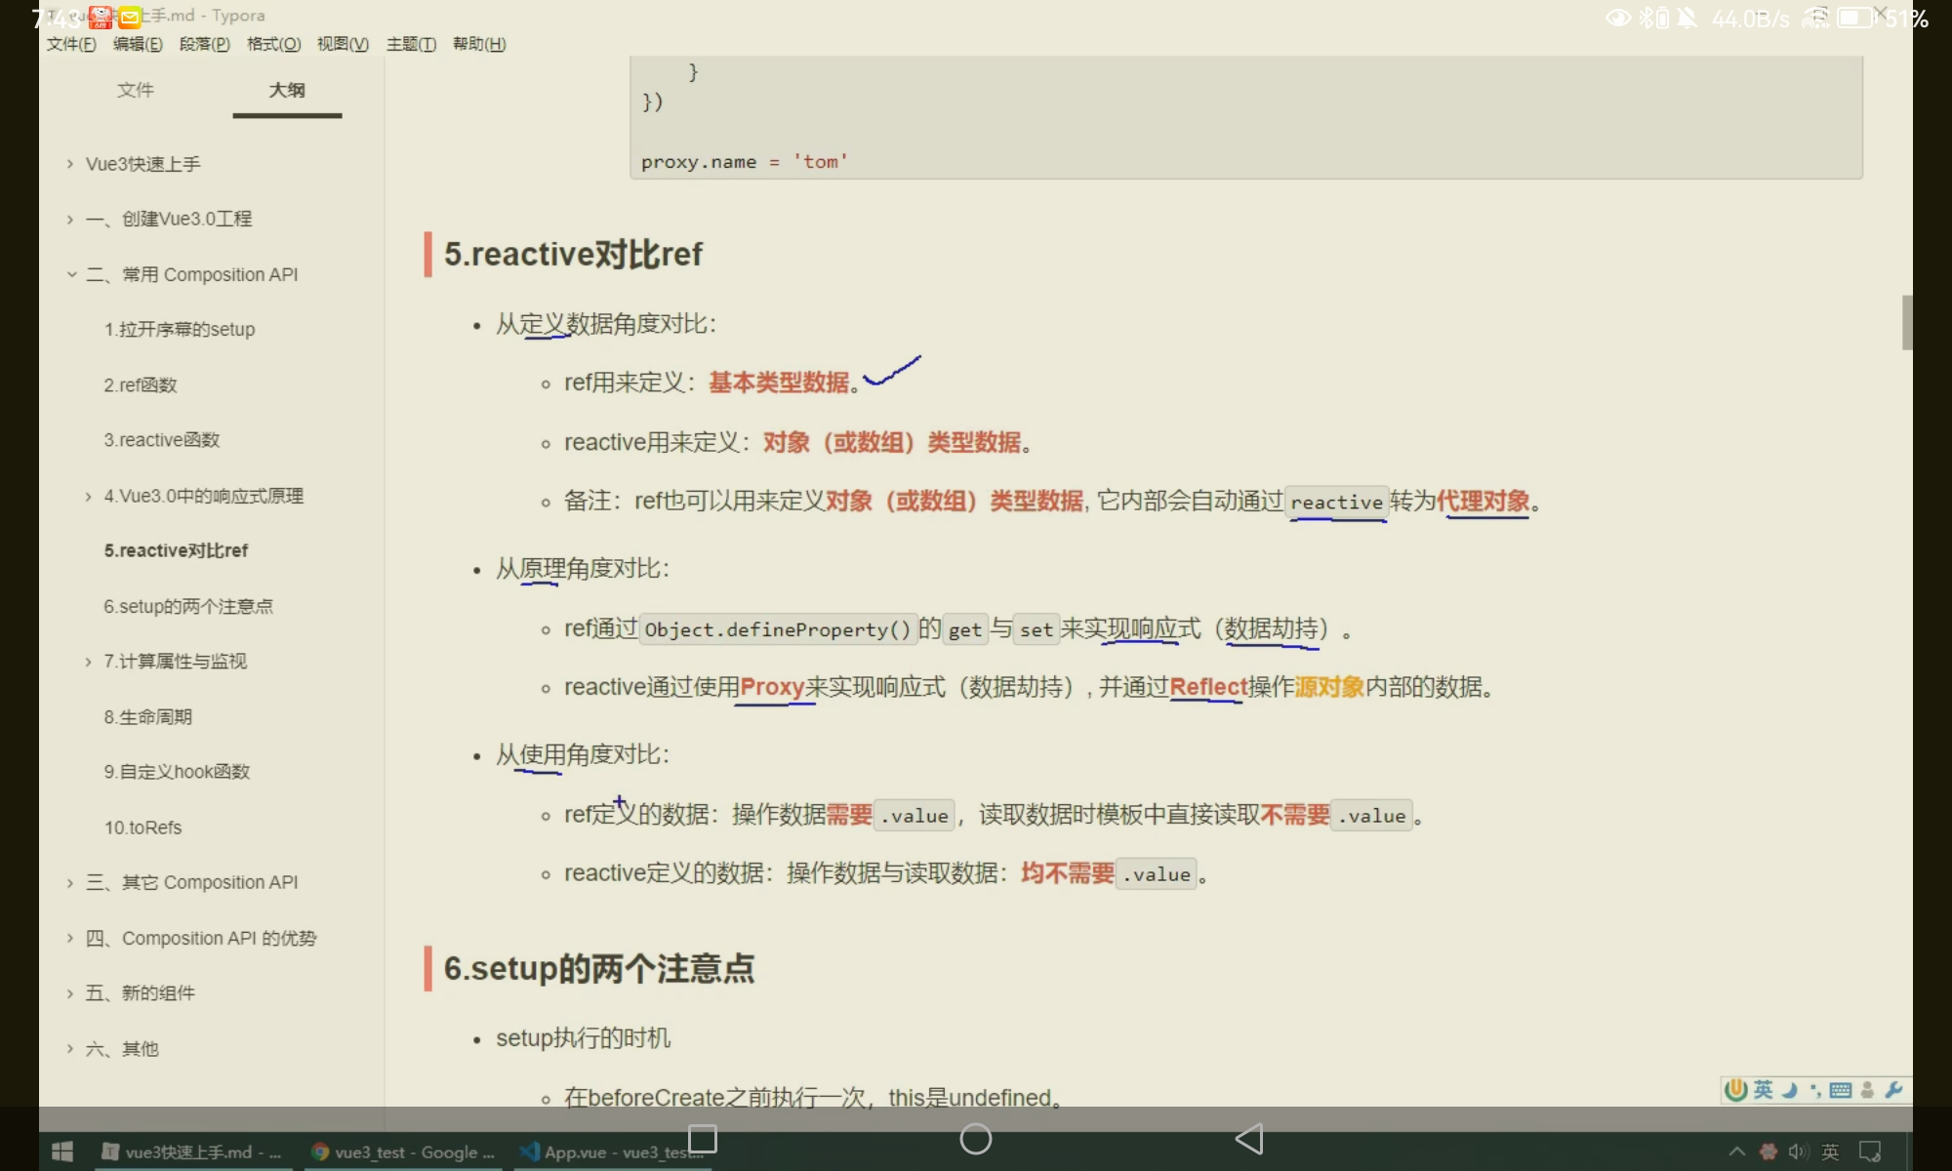Click the taskbar volume speaker icon
This screenshot has width=1952, height=1171.
point(1799,1152)
